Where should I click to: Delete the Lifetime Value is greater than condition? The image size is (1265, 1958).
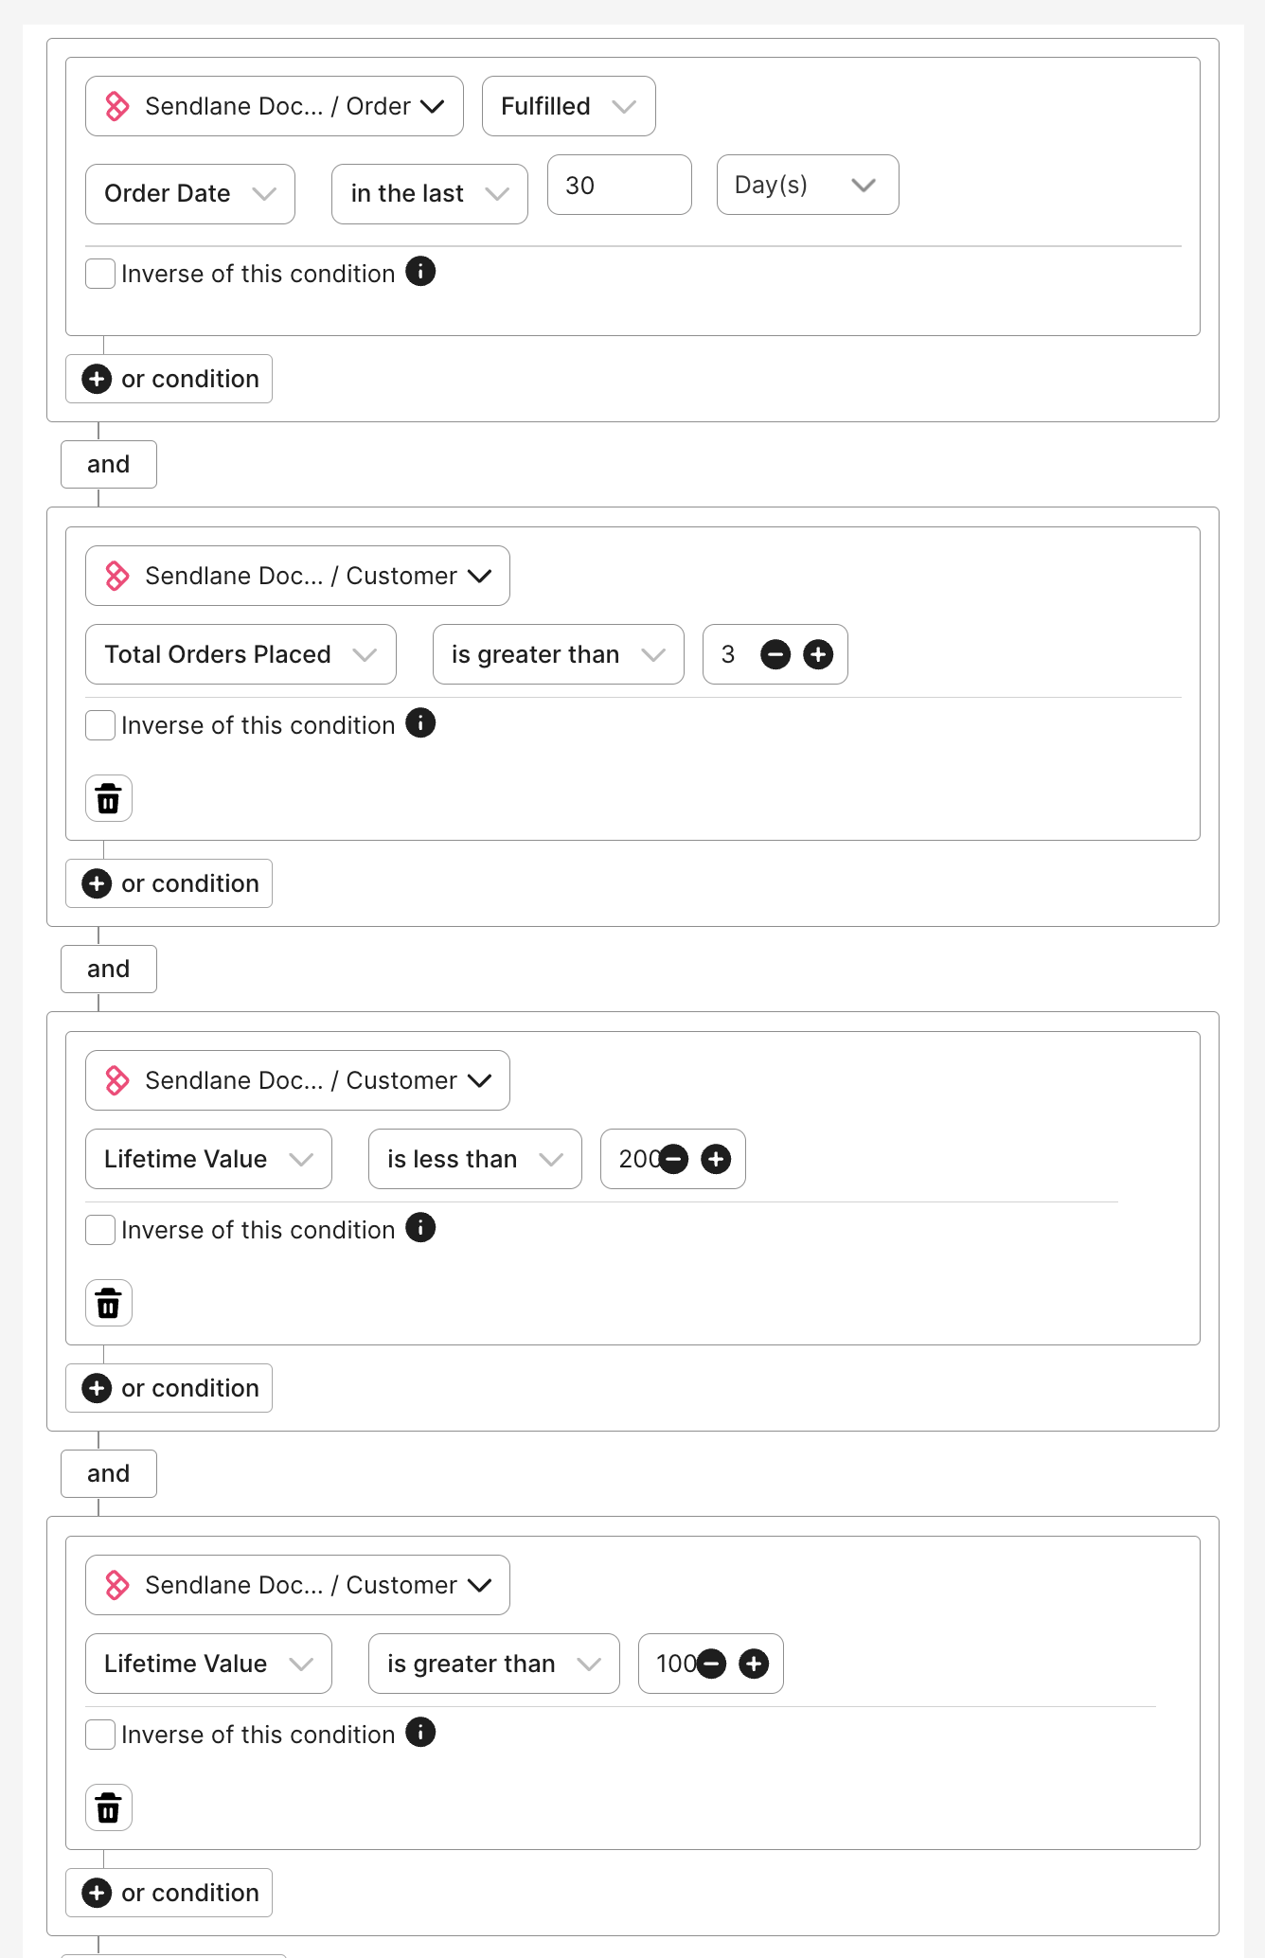coord(108,1807)
